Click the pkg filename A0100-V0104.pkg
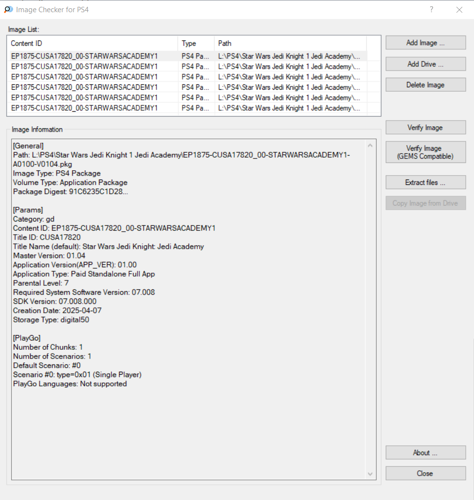The image size is (474, 500). point(42,164)
